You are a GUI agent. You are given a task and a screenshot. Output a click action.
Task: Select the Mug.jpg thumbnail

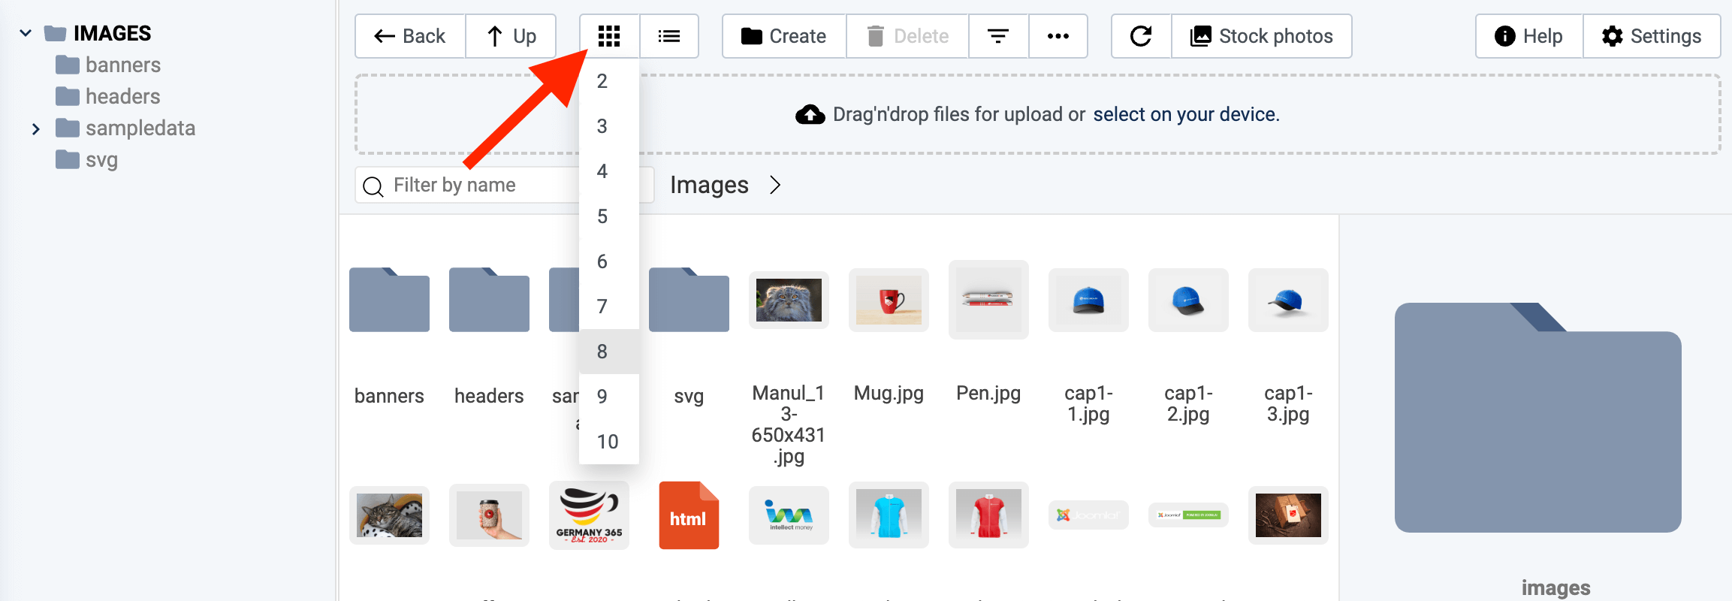click(889, 300)
